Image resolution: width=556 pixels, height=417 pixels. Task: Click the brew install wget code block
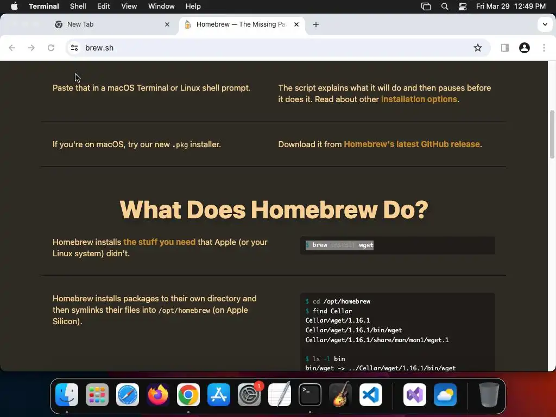tap(397, 245)
